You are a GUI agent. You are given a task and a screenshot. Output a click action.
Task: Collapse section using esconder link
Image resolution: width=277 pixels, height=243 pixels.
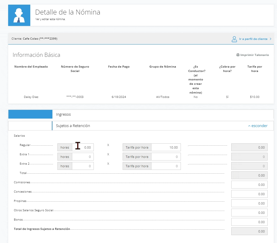click(x=258, y=126)
